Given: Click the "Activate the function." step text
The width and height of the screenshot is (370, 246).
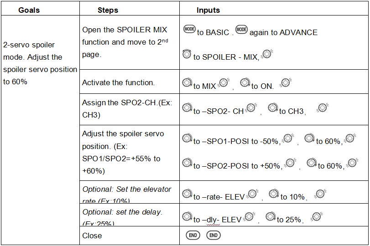Looking at the screenshot, I should (118, 82).
